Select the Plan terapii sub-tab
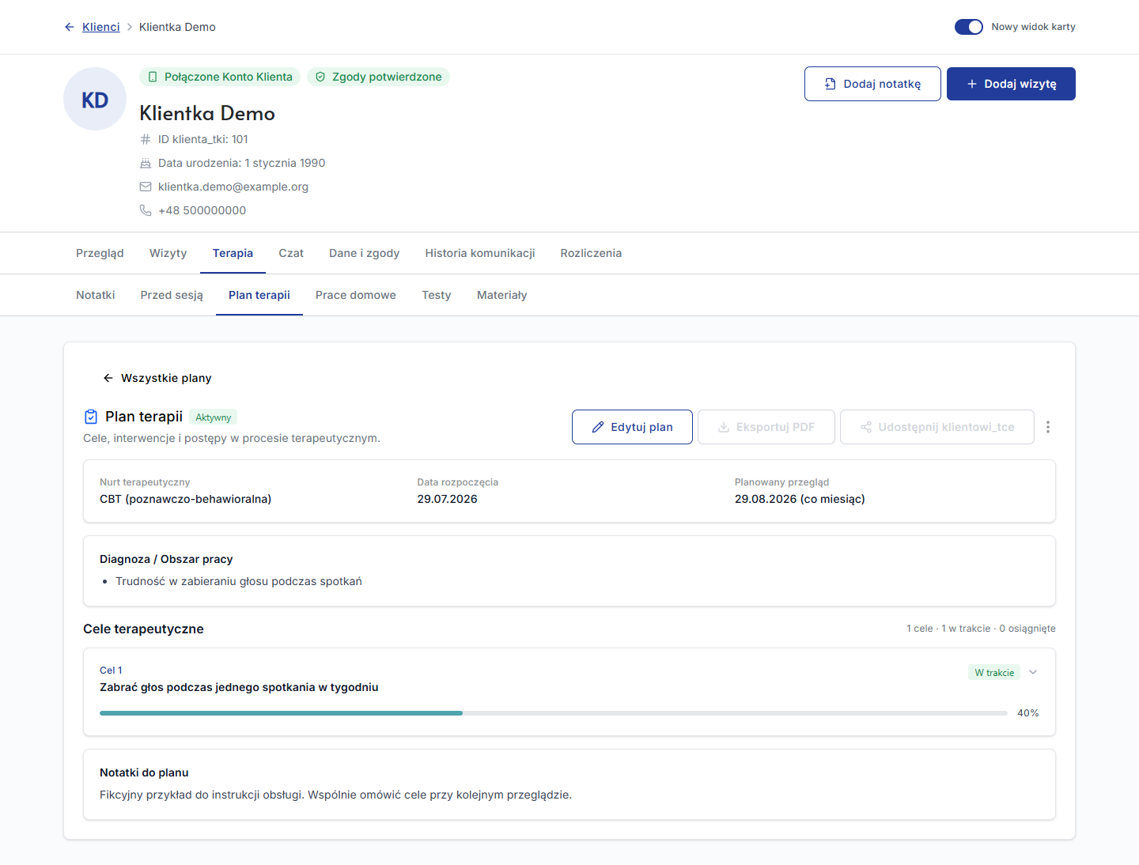The width and height of the screenshot is (1139, 865). tap(259, 295)
